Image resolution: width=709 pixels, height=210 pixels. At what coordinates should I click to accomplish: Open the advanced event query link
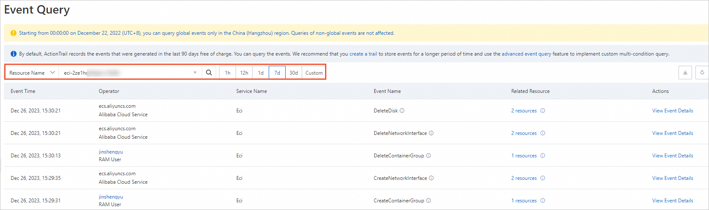[526, 54]
